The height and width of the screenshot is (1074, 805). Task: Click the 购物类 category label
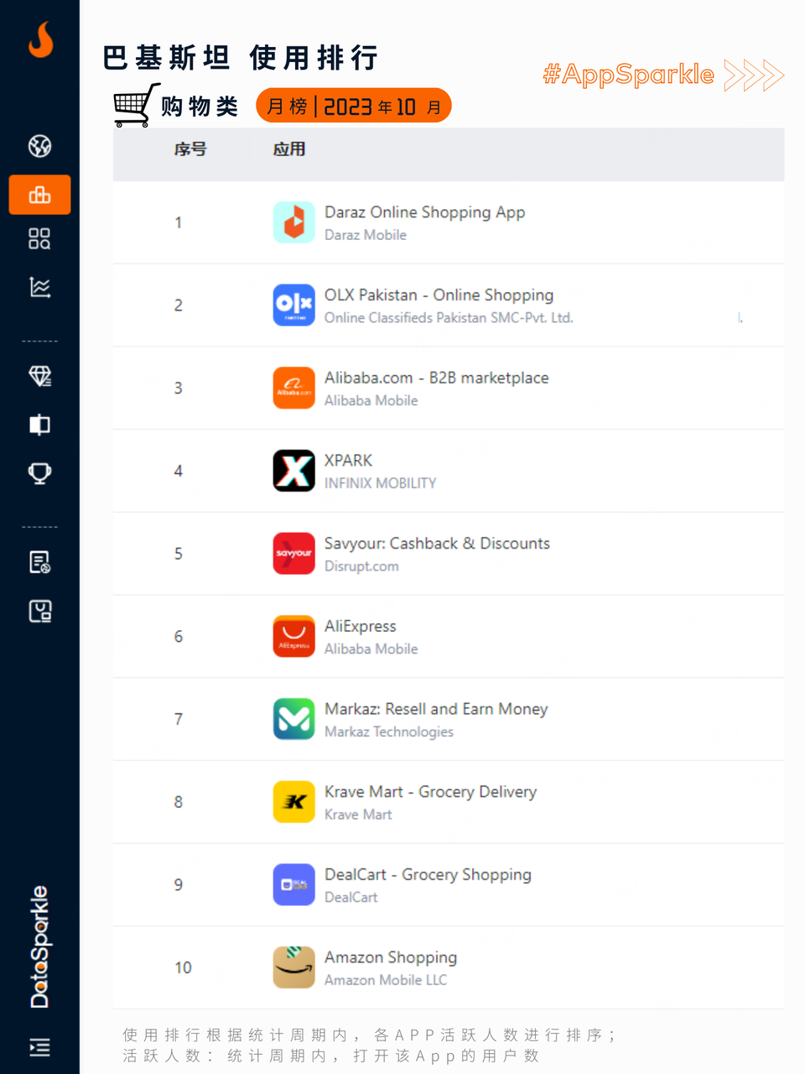pos(200,107)
